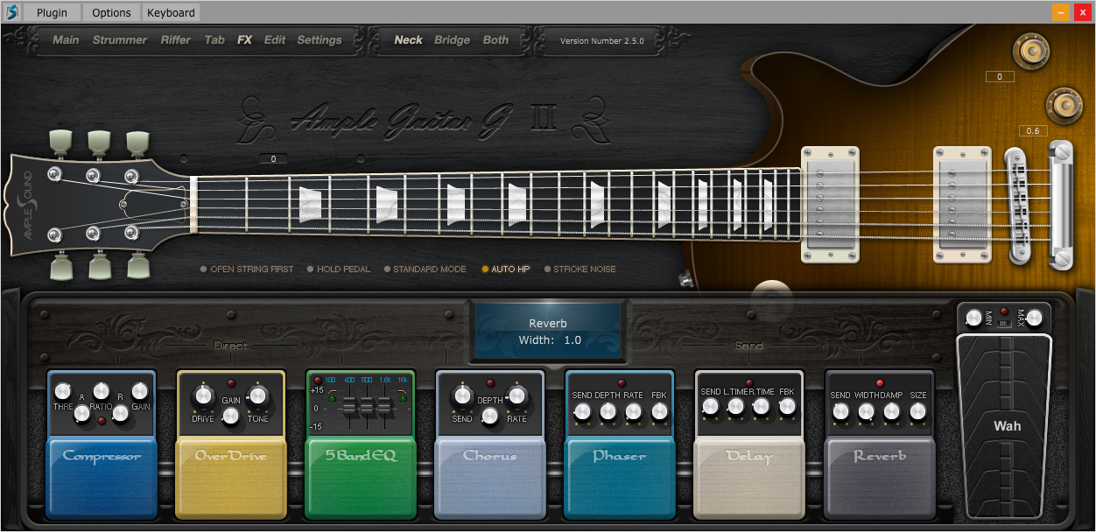Click the guitar's lower tone knob

(x=1064, y=106)
